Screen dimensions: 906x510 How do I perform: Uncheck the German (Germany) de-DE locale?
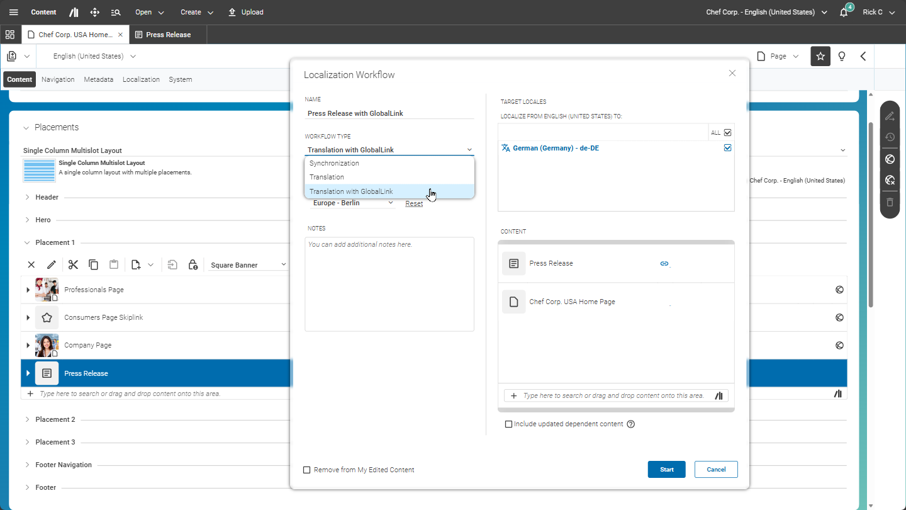(728, 148)
